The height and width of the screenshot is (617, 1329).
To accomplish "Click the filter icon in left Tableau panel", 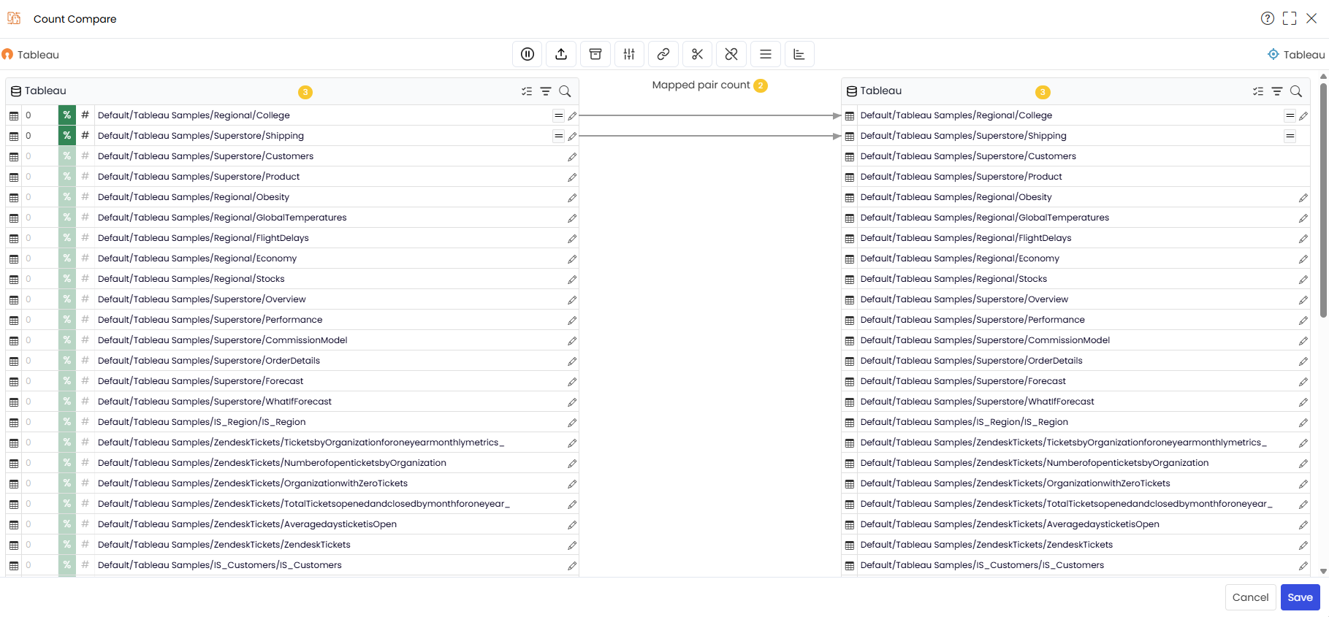I will coord(546,91).
